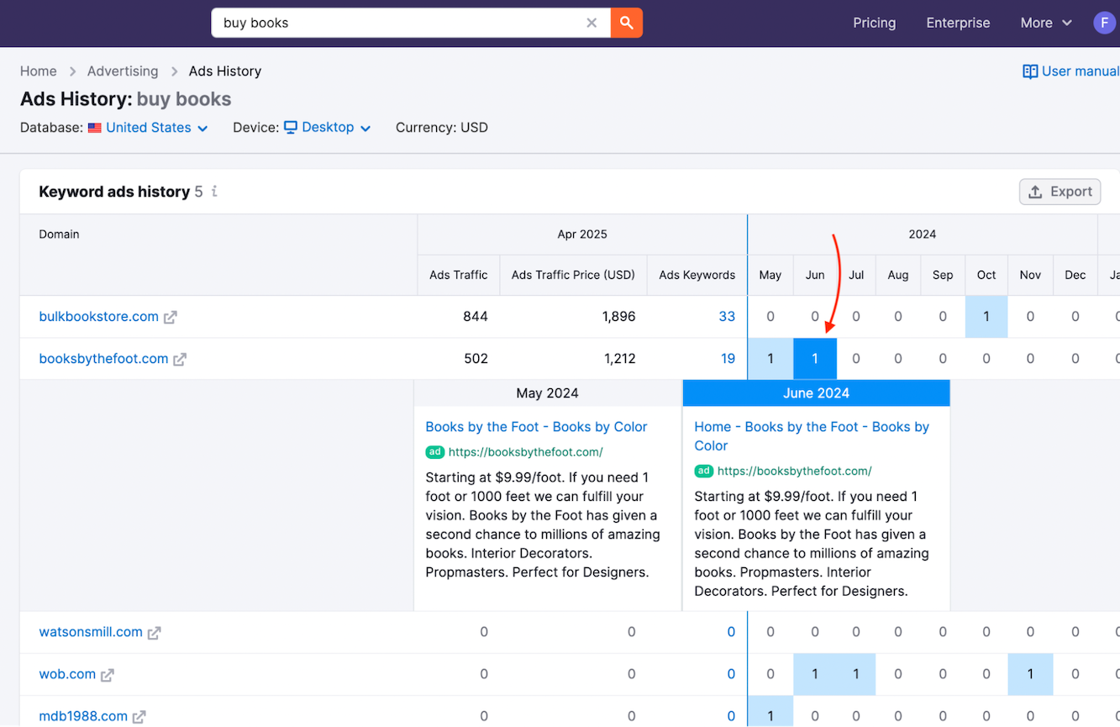Click the October cell for bulkbookstore.com

click(x=986, y=317)
